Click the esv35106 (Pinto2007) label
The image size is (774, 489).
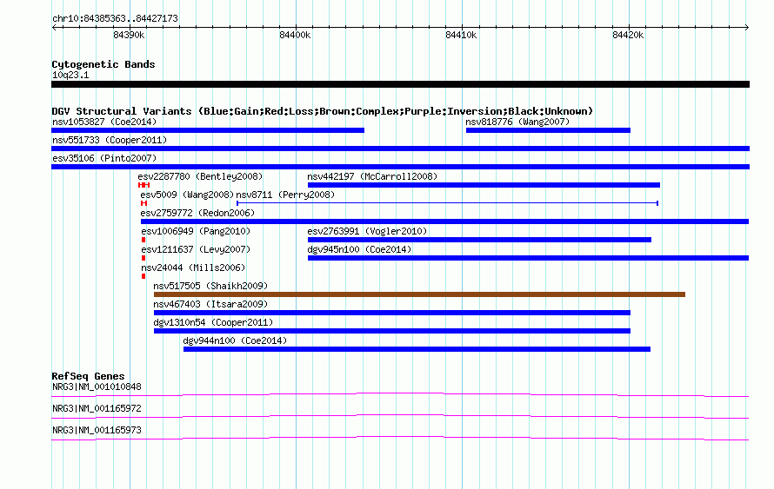[104, 158]
